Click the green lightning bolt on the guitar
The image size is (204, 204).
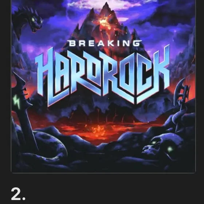point(17,102)
